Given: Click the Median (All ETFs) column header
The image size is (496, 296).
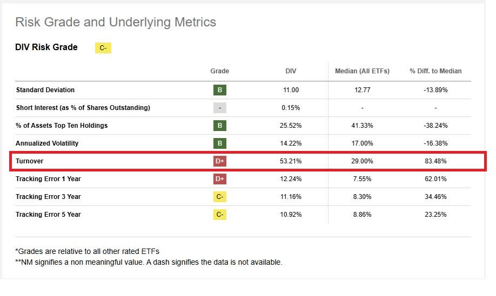Looking at the screenshot, I should pos(362,71).
